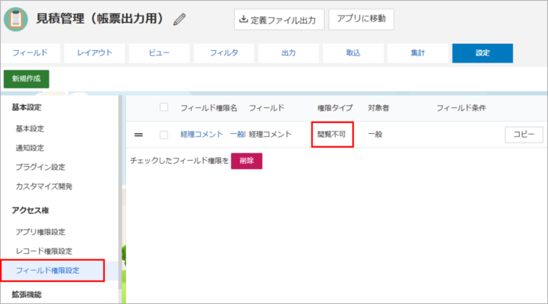
Task: Select フィールド権限設定 in the sidebar
Action: click(48, 270)
